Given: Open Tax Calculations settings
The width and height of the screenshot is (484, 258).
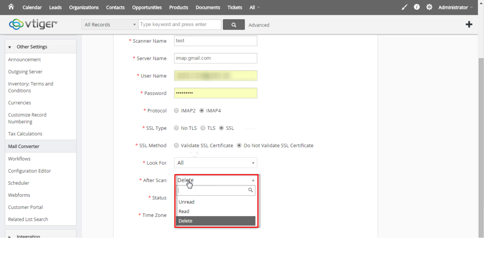Looking at the screenshot, I should 25,134.
